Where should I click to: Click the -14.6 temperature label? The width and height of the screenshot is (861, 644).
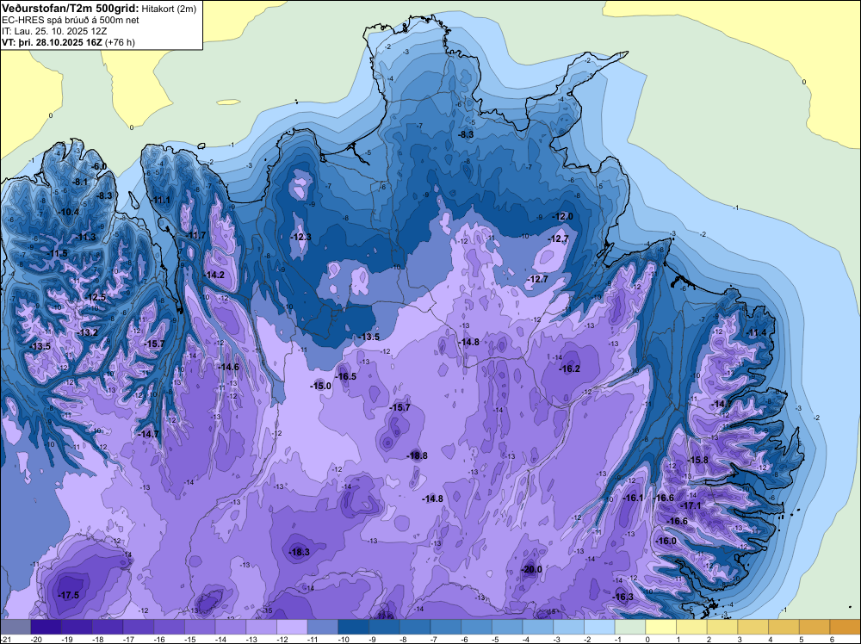(228, 368)
